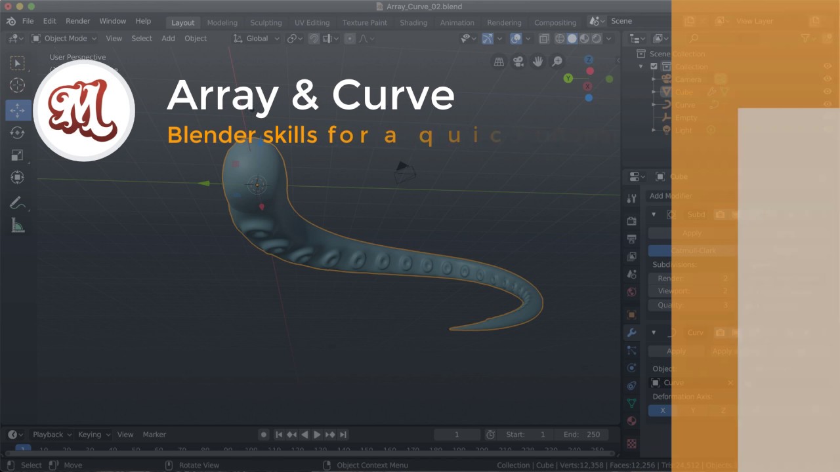Viewport: 840px width, 472px height.
Task: Click the pan view hand icon
Action: [537, 62]
